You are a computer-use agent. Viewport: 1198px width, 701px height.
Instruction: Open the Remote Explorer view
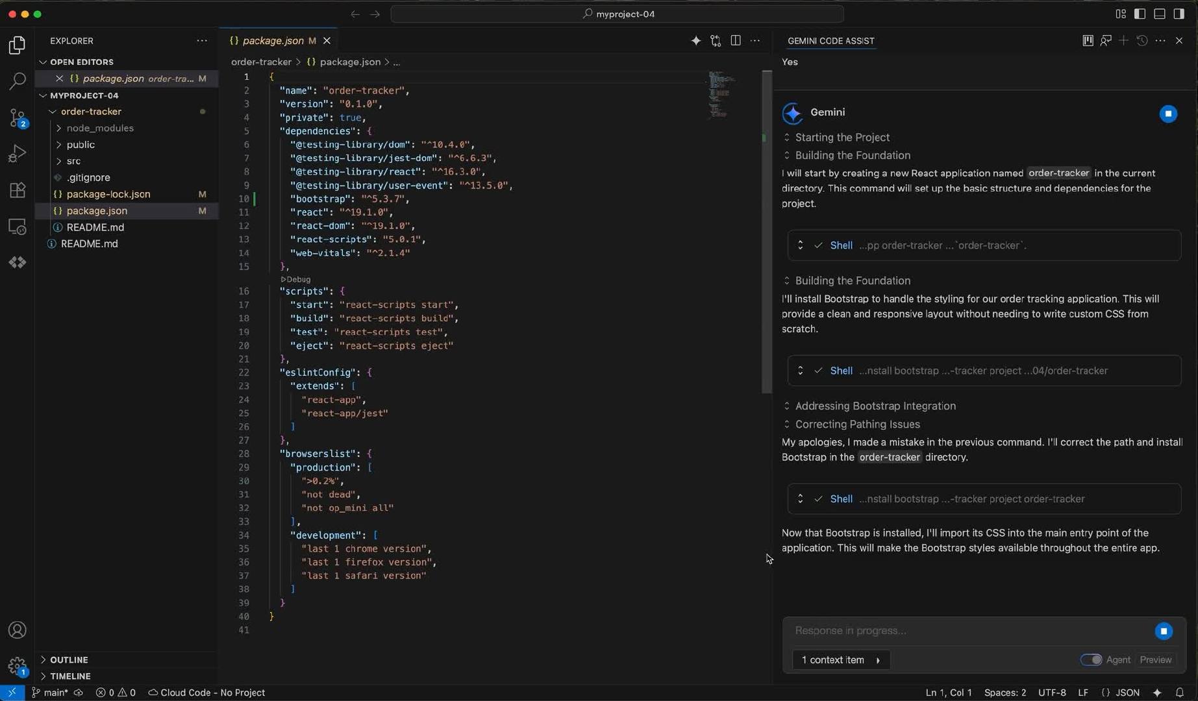tap(18, 227)
